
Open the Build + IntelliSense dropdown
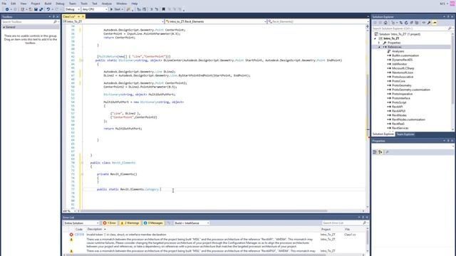[x=192, y=223]
